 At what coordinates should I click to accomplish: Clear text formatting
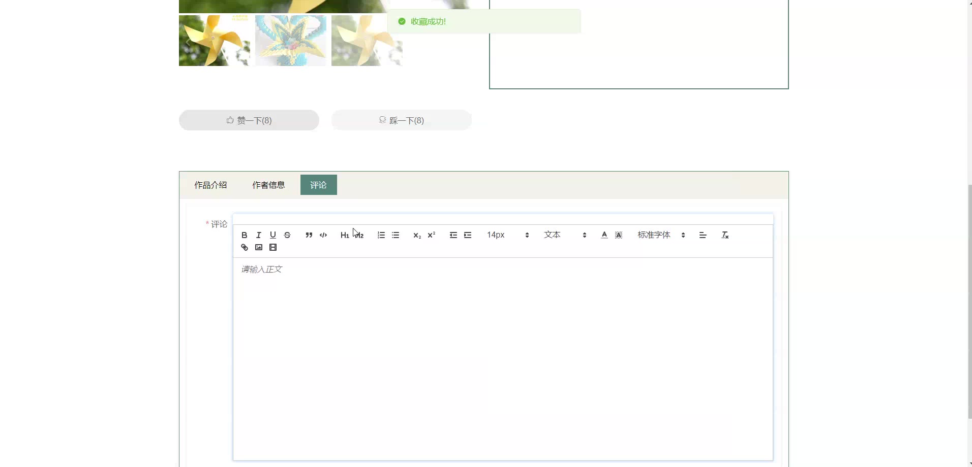[725, 235]
